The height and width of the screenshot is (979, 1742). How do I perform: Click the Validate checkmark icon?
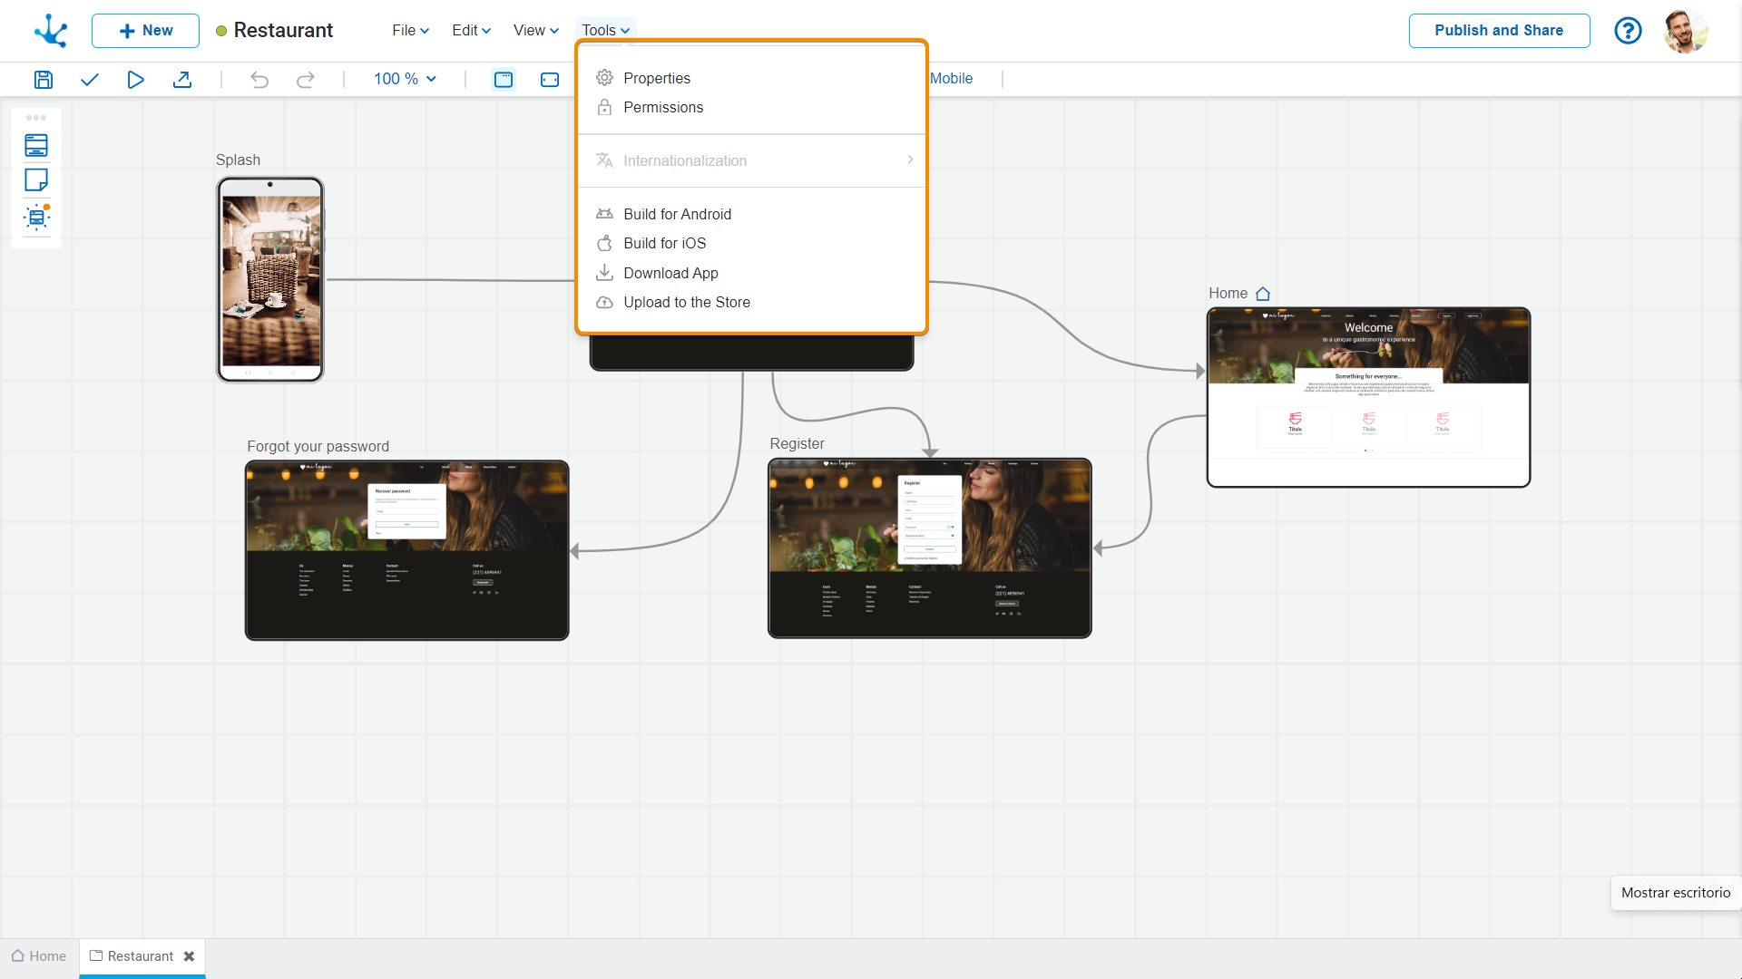(x=89, y=80)
